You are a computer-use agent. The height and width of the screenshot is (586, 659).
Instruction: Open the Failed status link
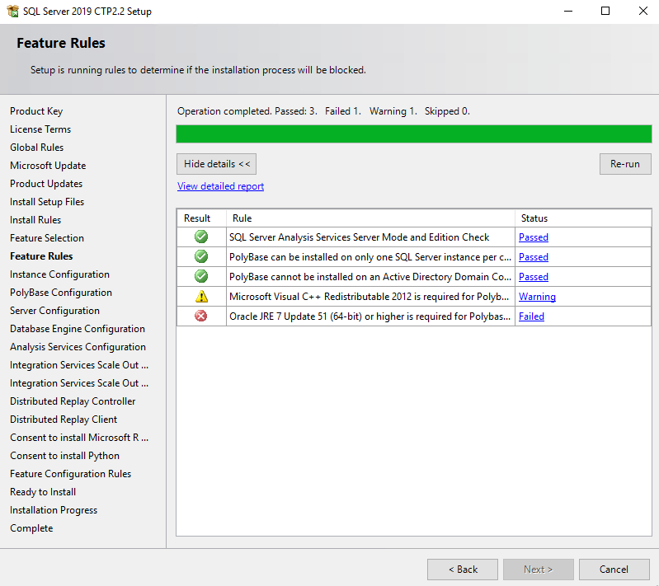[x=531, y=316]
